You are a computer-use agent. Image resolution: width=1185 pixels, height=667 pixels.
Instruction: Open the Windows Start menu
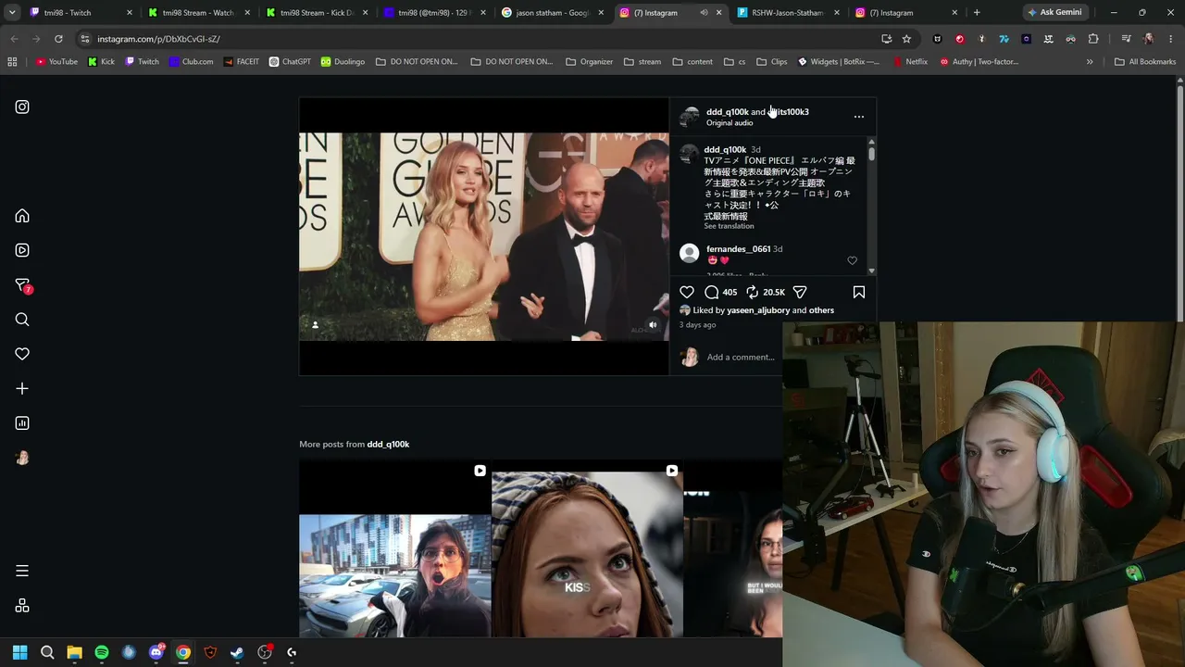(20, 652)
